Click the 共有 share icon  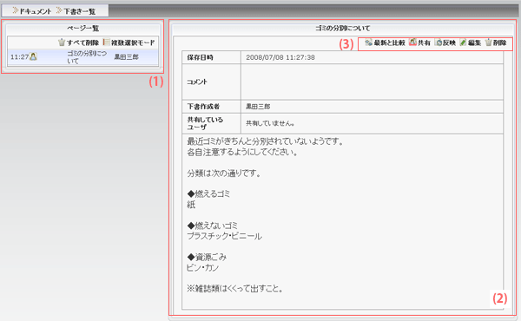412,43
